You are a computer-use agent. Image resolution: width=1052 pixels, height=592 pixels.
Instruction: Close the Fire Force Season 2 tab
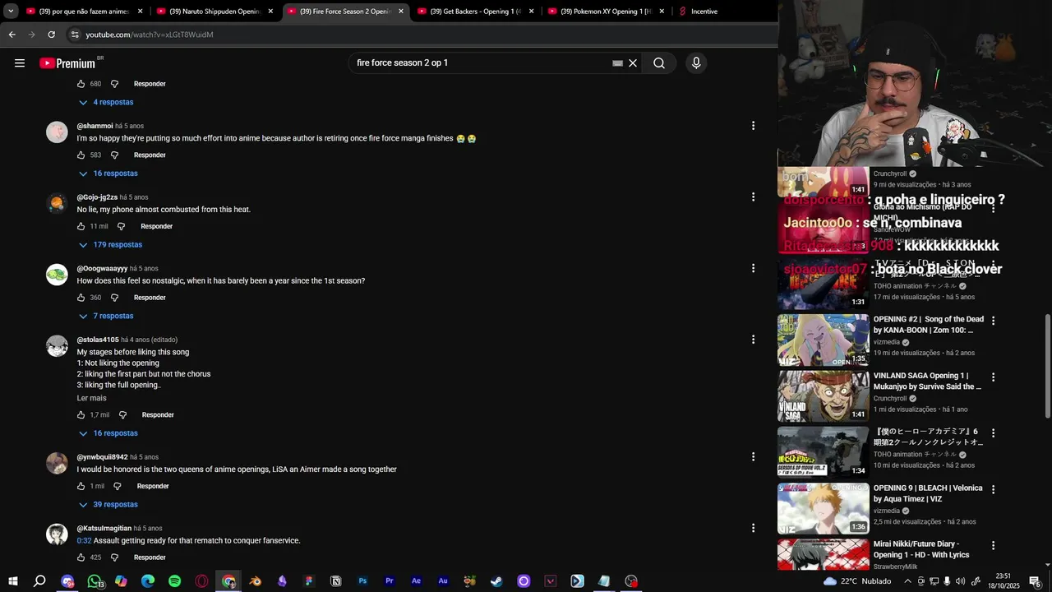(x=401, y=12)
